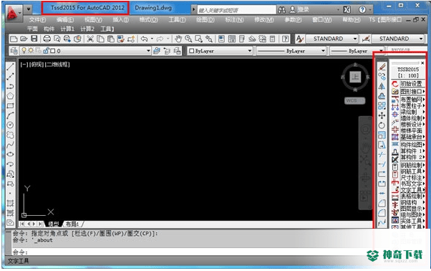This screenshot has height=271, width=431.
Task: Select the Circle draw tool
Action: (10, 125)
